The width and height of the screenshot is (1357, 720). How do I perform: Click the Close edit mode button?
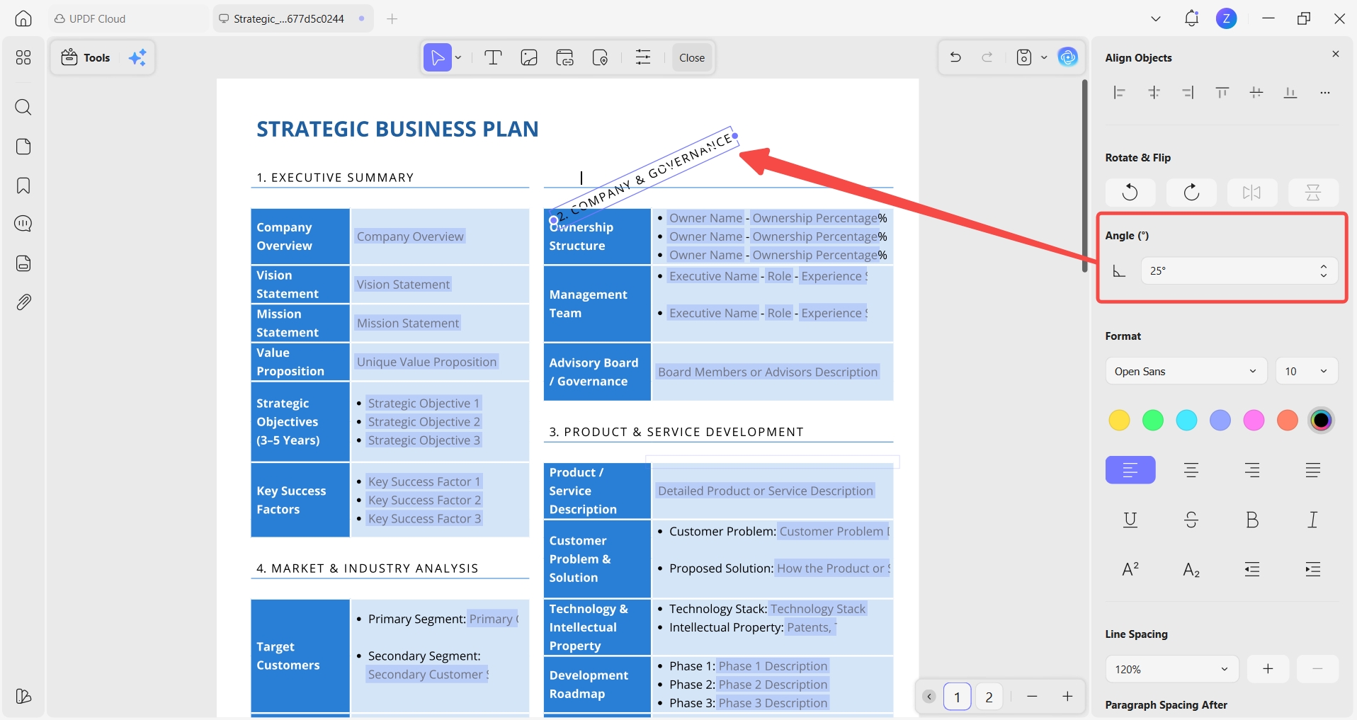(x=692, y=57)
